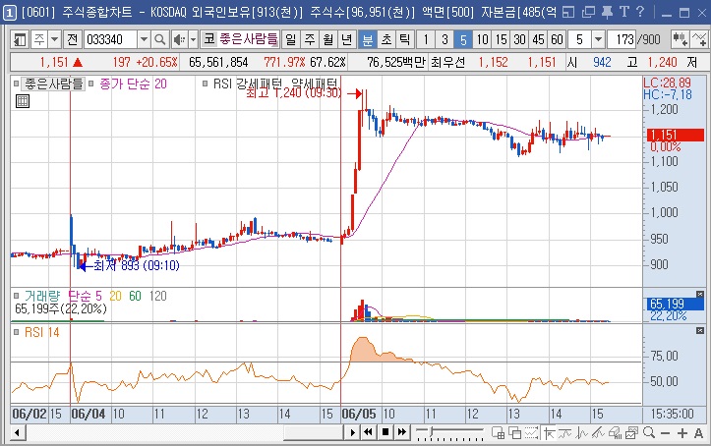Click the 전 button beside stock code

click(73, 40)
